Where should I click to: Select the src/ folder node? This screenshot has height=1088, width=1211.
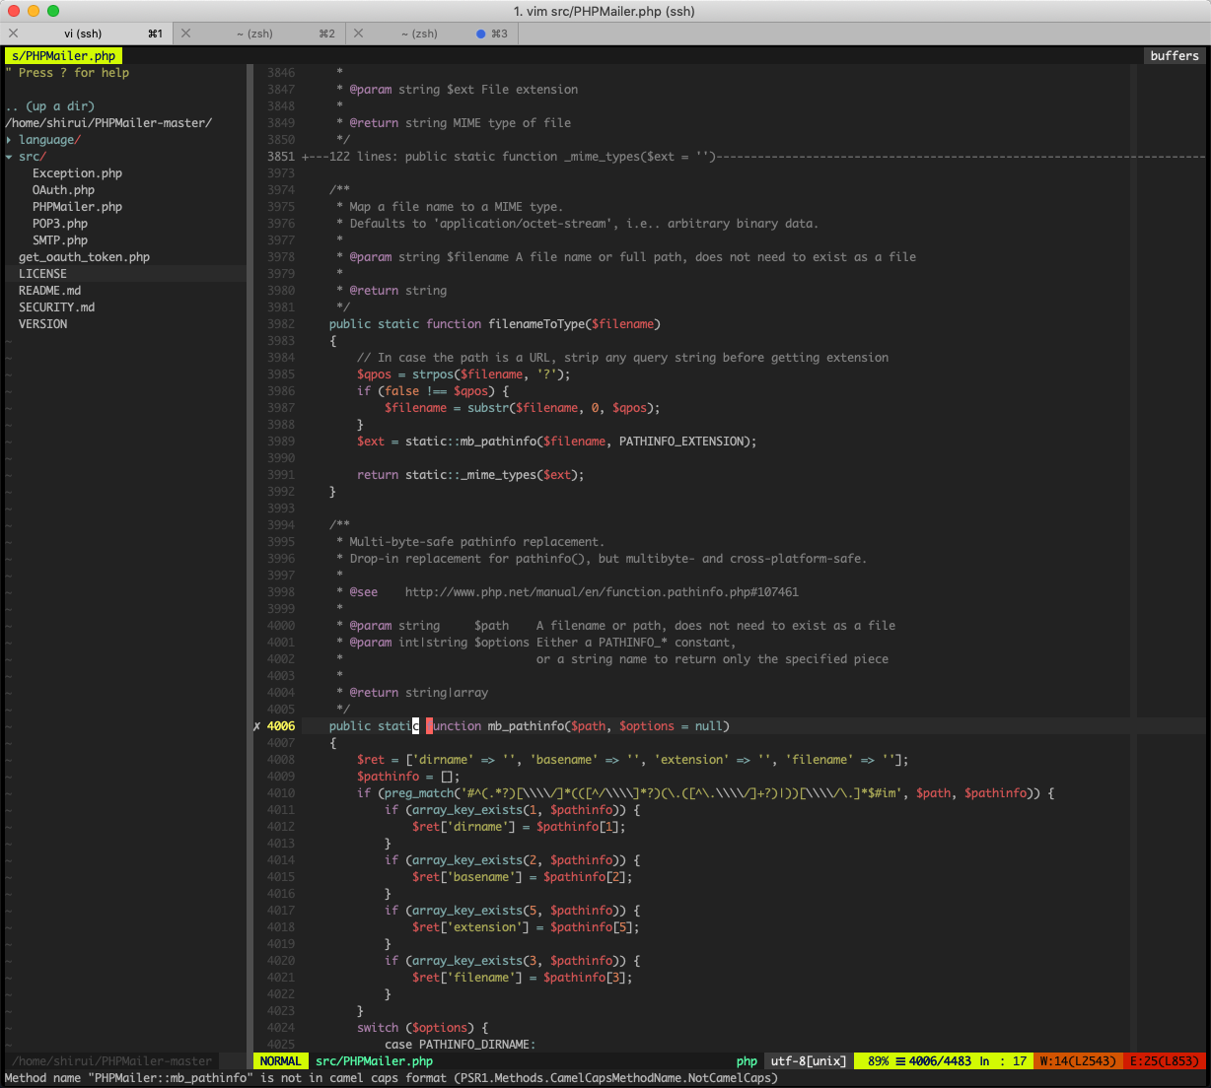point(33,157)
